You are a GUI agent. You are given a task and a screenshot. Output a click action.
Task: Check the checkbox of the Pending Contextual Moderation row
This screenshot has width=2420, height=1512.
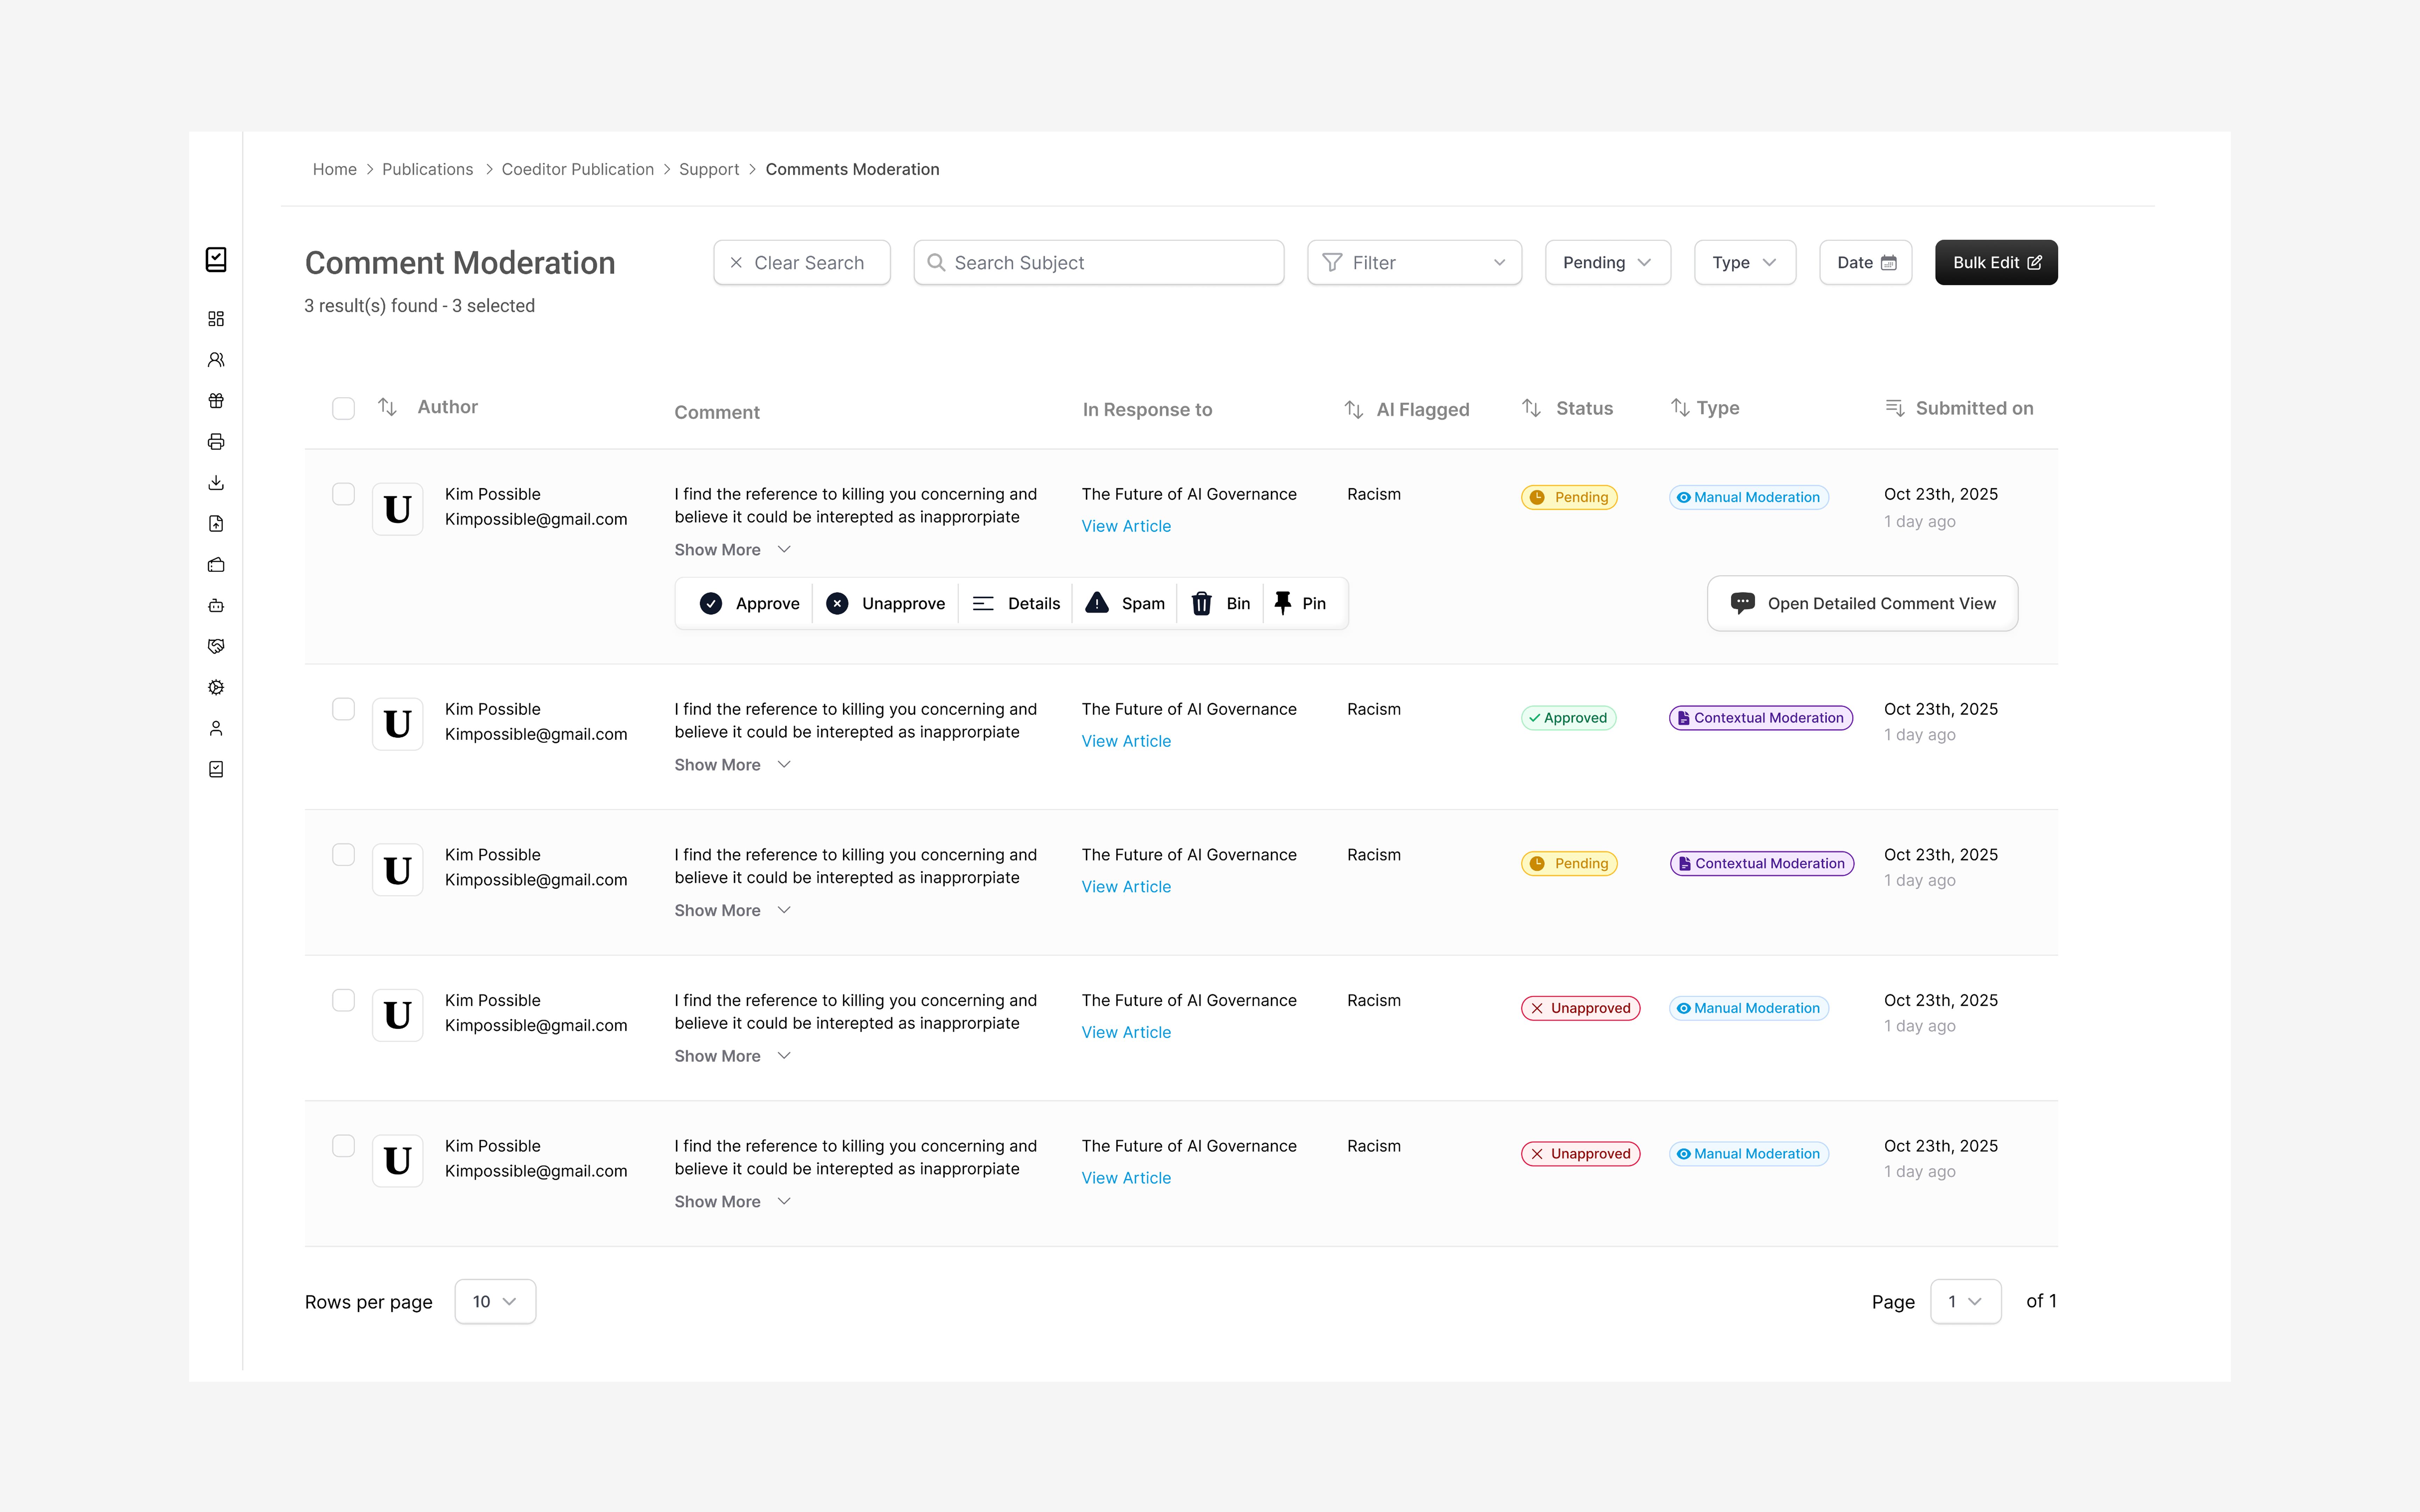click(x=343, y=855)
